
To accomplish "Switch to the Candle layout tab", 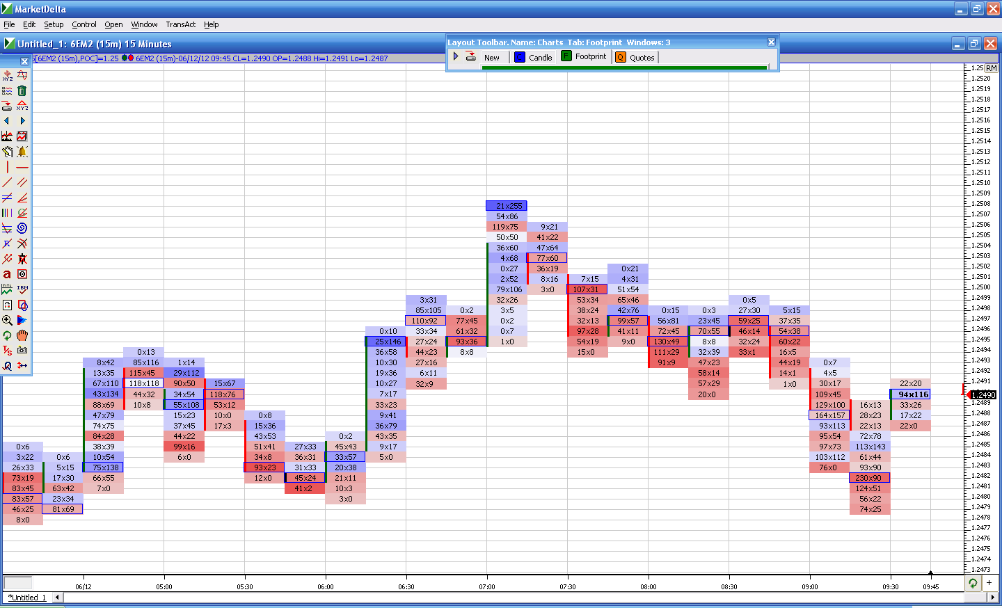I will click(533, 57).
